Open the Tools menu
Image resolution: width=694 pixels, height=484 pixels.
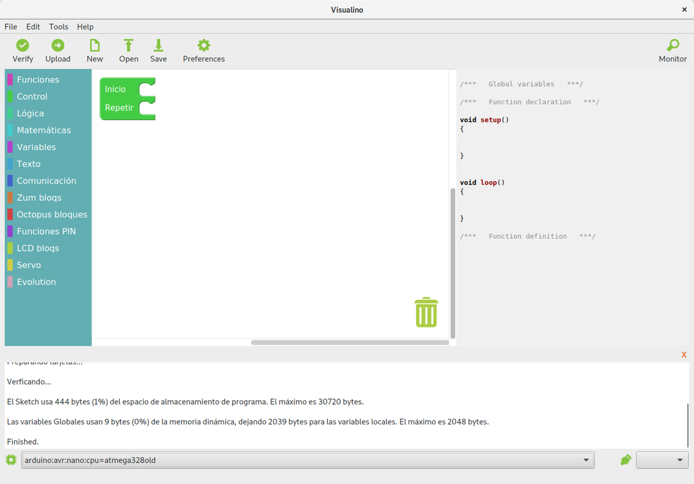(58, 27)
